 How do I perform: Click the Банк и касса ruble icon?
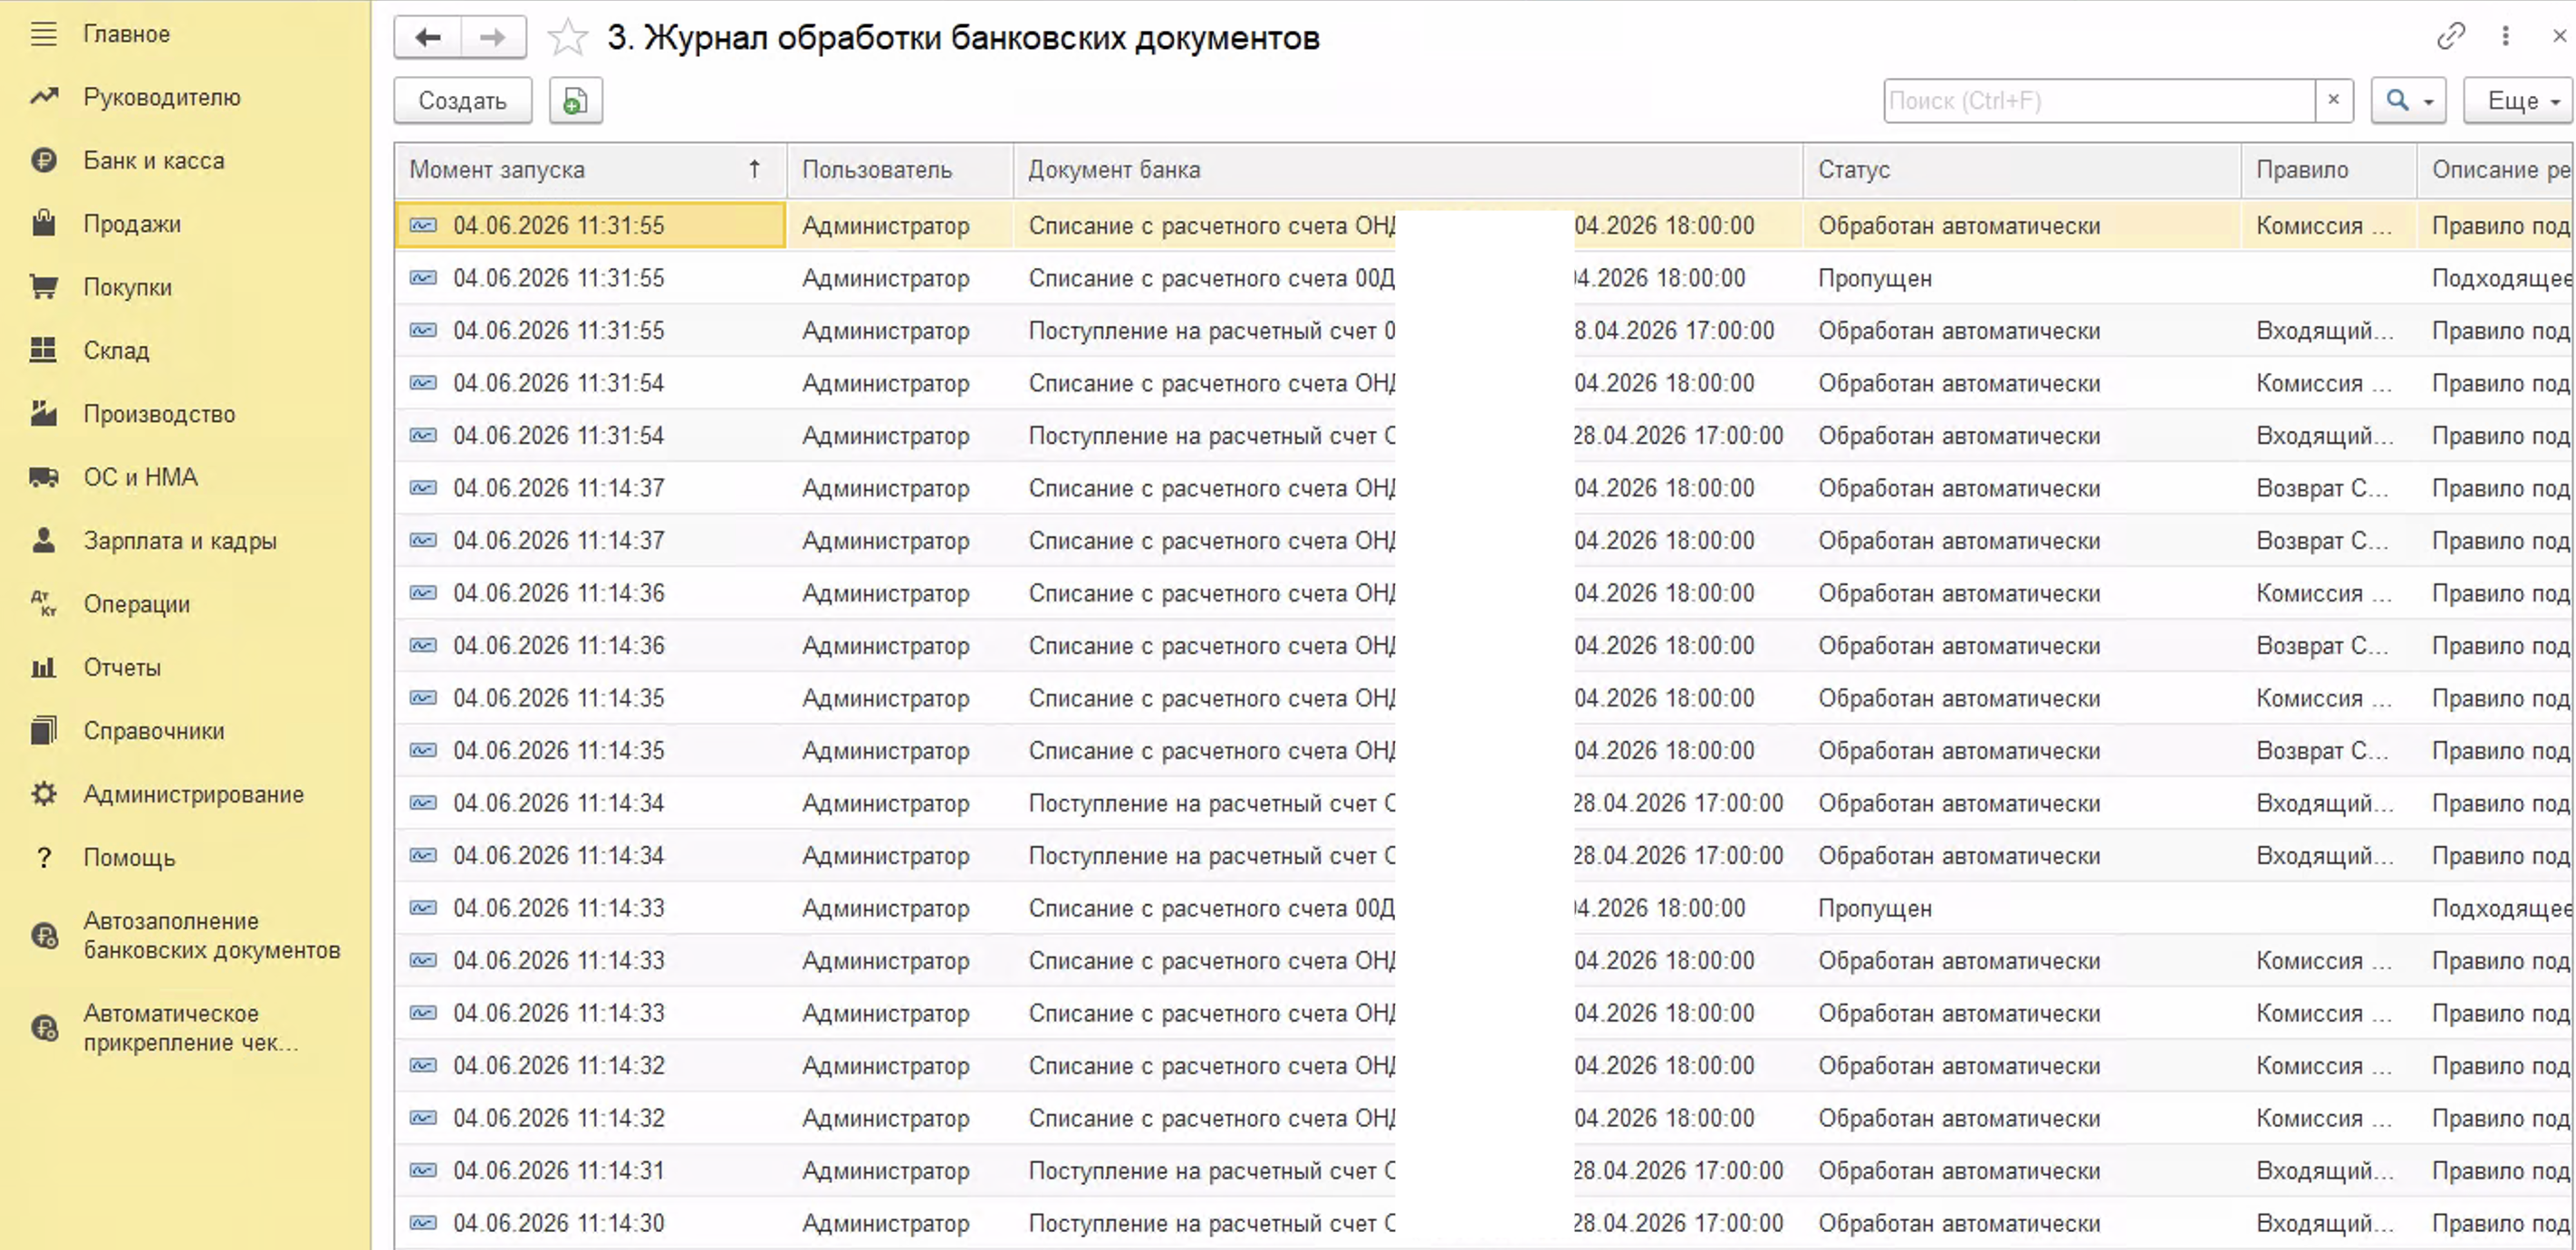[43, 160]
